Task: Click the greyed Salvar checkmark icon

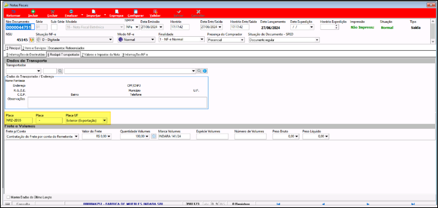Action: pos(178,12)
